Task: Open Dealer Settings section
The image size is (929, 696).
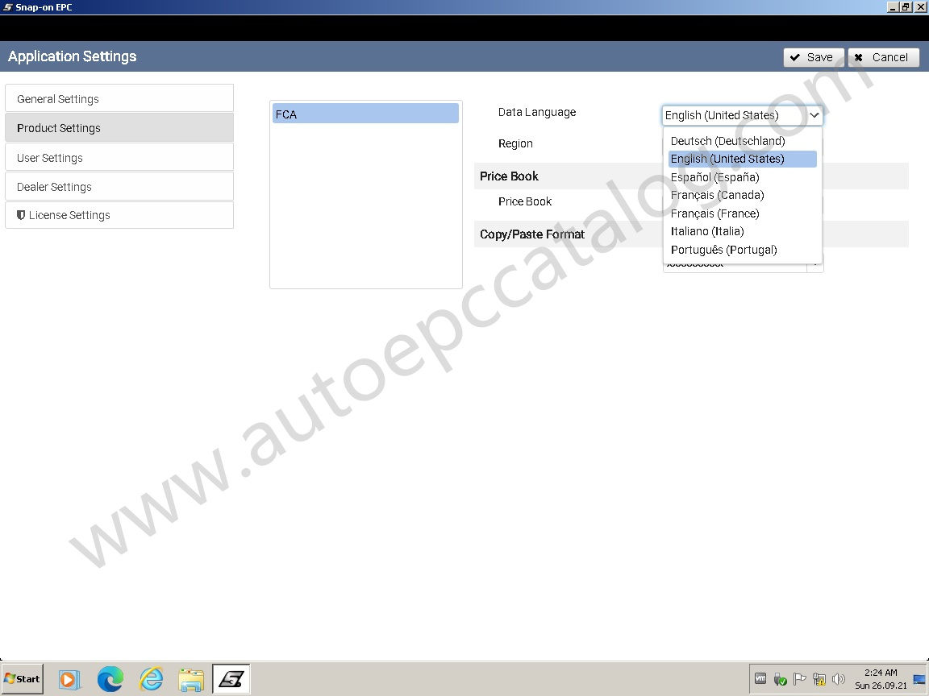Action: (x=119, y=186)
